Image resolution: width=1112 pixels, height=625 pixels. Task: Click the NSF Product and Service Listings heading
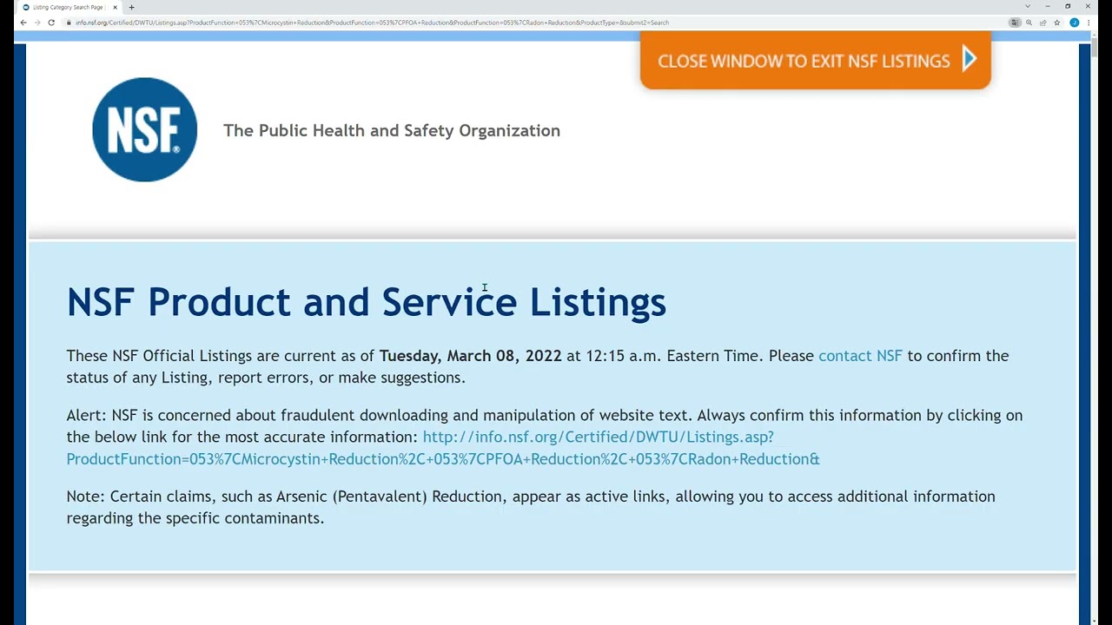point(367,302)
